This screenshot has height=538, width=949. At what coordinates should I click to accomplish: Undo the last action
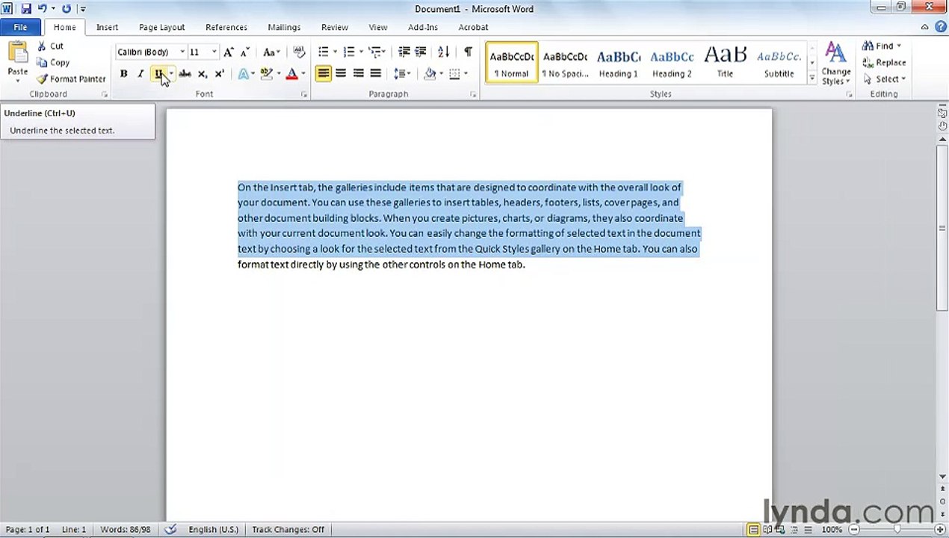pyautogui.click(x=43, y=9)
